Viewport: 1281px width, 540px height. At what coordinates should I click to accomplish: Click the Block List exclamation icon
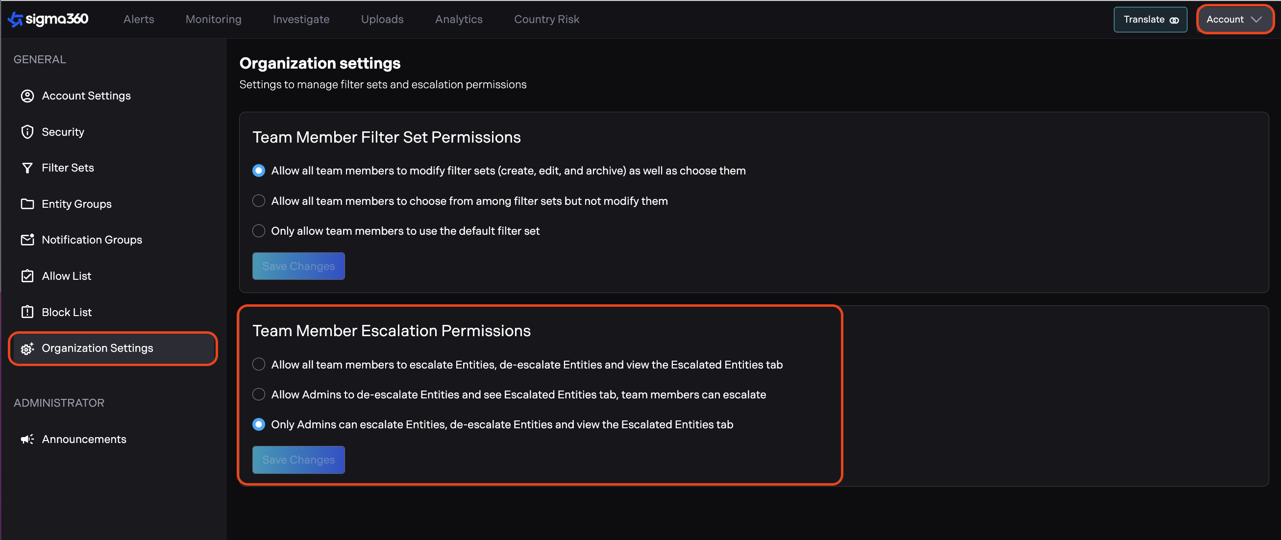point(27,312)
